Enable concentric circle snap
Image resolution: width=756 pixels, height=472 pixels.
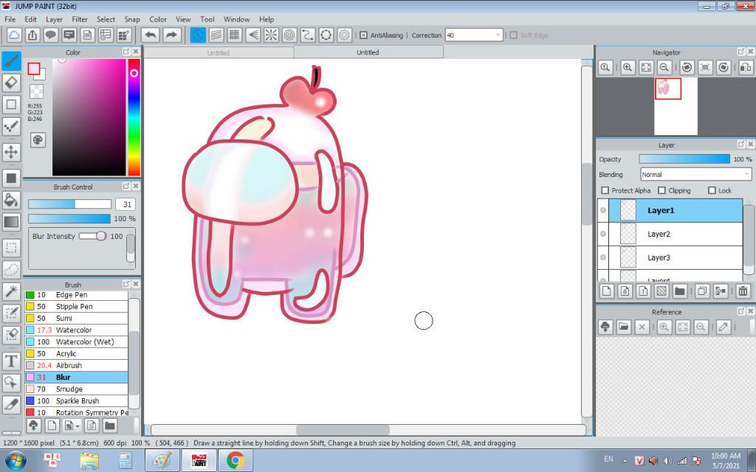(x=289, y=35)
